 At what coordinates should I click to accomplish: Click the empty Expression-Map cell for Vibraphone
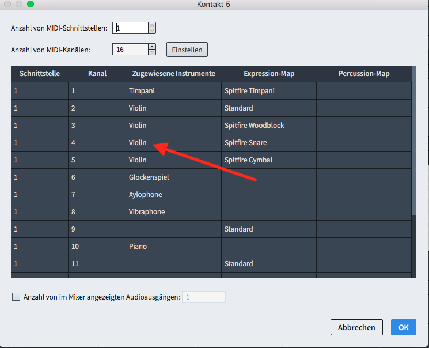(269, 211)
